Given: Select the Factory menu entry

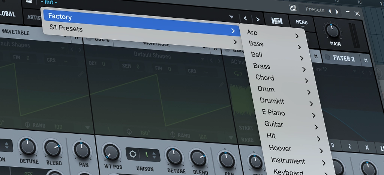Looking at the screenshot, I should point(141,23).
